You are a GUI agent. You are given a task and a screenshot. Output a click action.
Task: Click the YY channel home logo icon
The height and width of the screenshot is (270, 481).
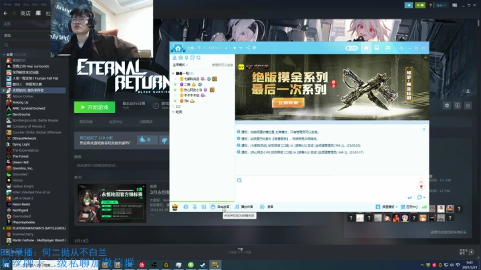(x=178, y=48)
